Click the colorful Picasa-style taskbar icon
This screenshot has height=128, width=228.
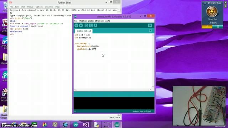point(45,125)
